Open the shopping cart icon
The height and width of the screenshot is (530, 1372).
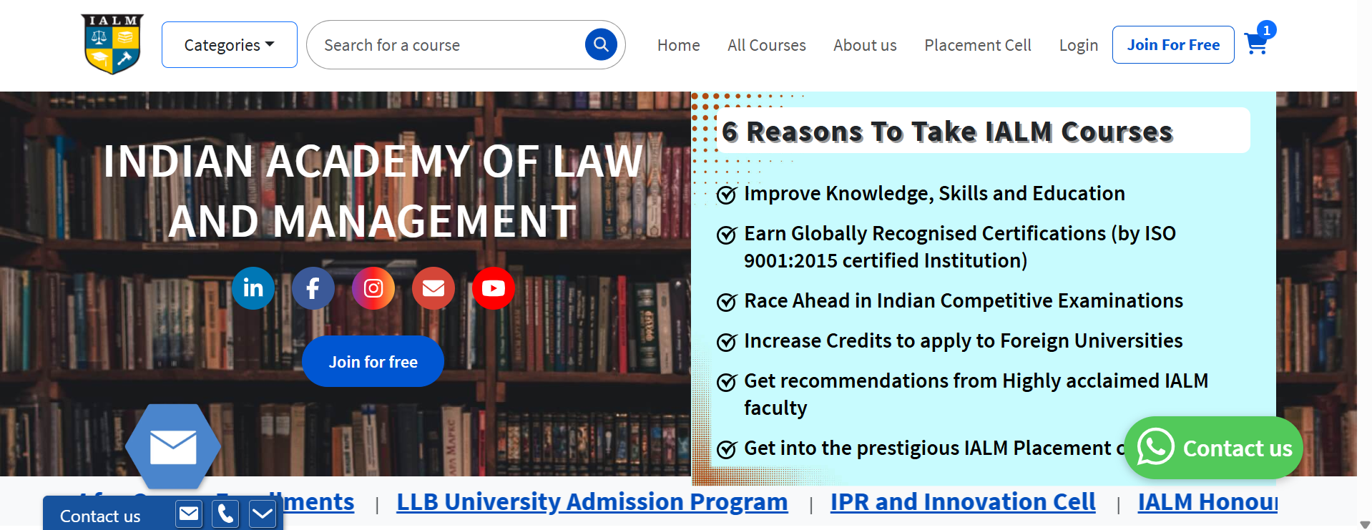coord(1256,44)
